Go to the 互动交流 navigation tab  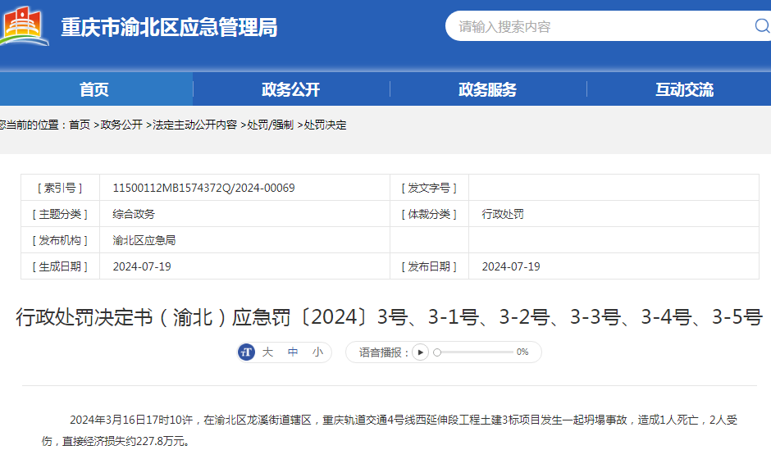coord(684,89)
